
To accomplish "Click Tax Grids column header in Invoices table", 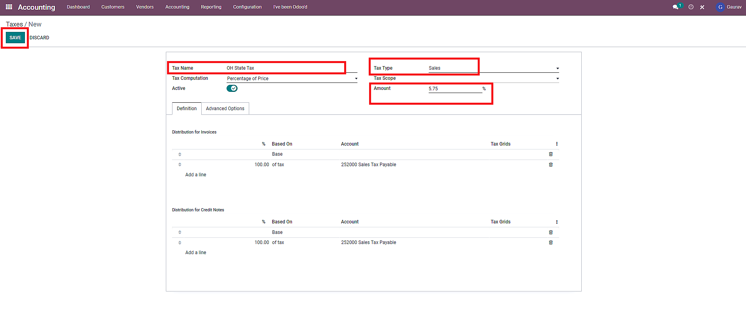I will [500, 144].
